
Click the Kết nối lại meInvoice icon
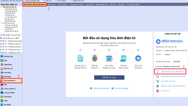tap(138, 58)
